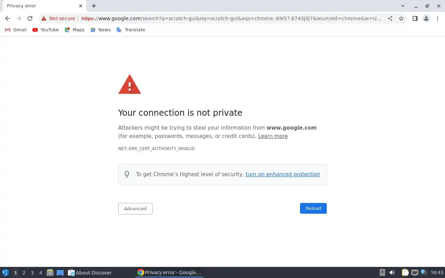Open a new tab with plus

[94, 6]
